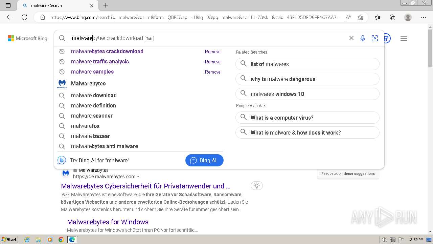433x244 pixels.
Task: Open Read aloud from the address bar
Action: click(x=348, y=17)
